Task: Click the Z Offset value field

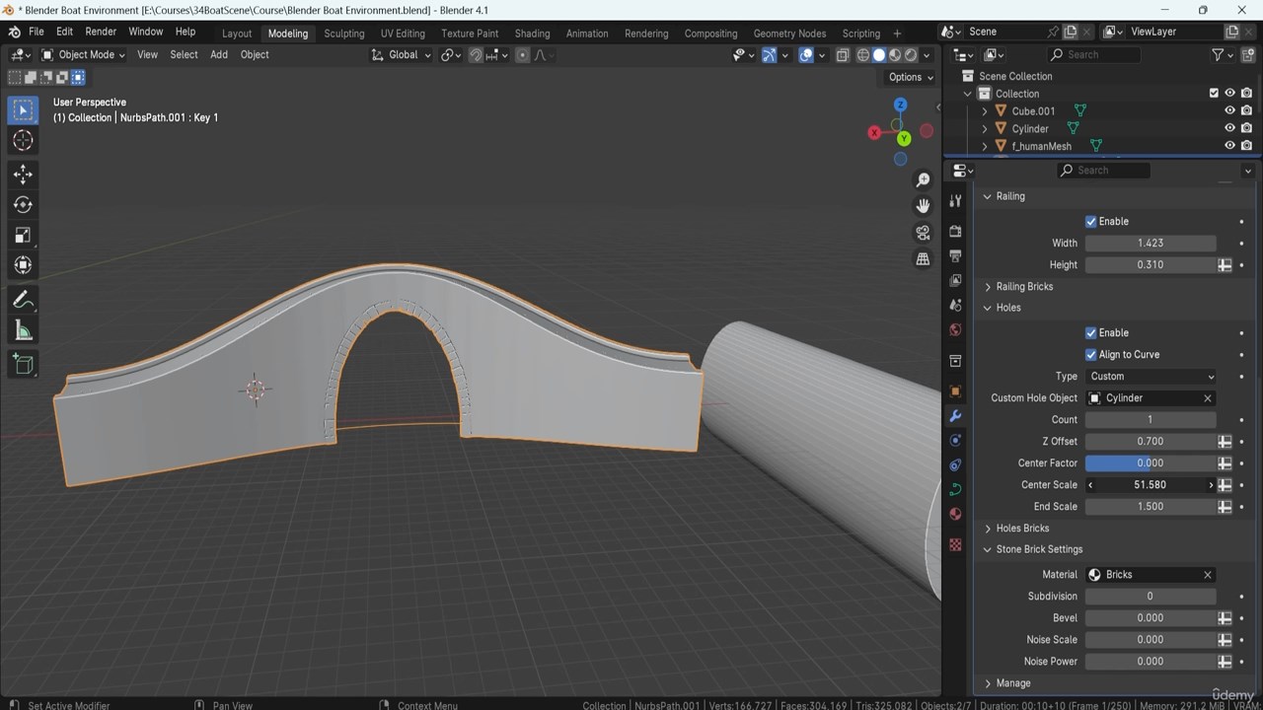Action: click(x=1151, y=442)
